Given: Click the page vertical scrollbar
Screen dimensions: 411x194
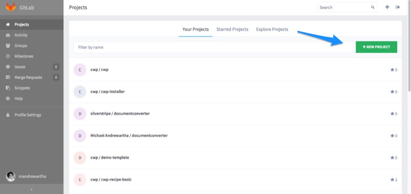Looking at the screenshot, I should click(409, 46).
